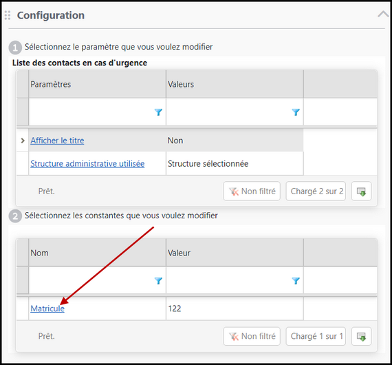Screen dimensions: 392x365
Task: Open filter icon for Valeur column
Action: pos(296,281)
